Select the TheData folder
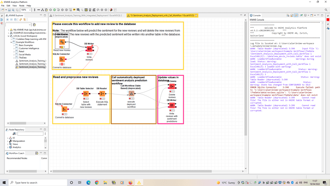 tap(23, 58)
